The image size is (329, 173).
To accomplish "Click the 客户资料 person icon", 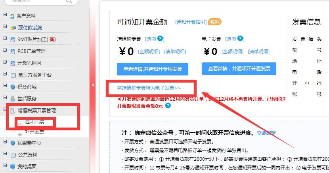I will [x=12, y=16].
